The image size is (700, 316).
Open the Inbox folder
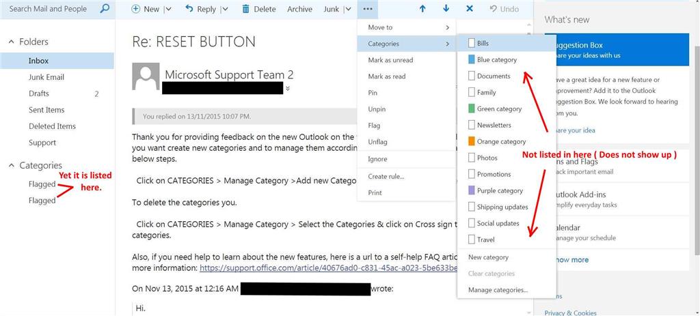57,61
